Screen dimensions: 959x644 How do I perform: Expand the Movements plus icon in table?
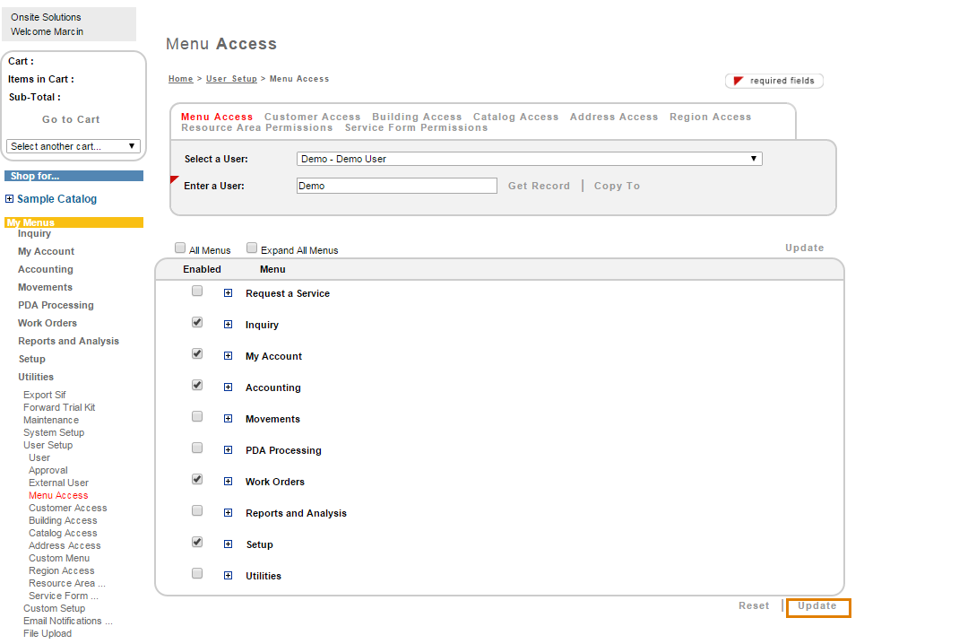tap(228, 419)
